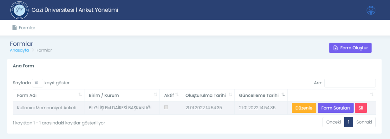Open Form Soruları for the survey row
Viewport: 390px width, 139px height.
point(335,108)
